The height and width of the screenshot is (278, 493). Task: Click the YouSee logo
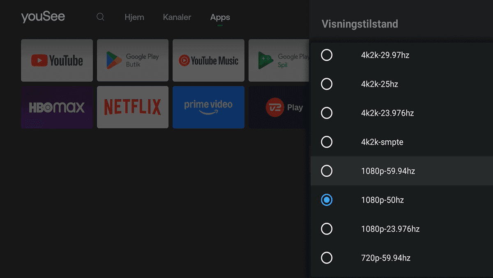(43, 17)
